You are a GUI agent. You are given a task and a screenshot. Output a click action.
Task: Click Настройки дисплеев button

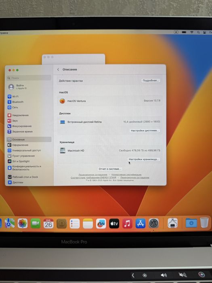click(x=145, y=131)
